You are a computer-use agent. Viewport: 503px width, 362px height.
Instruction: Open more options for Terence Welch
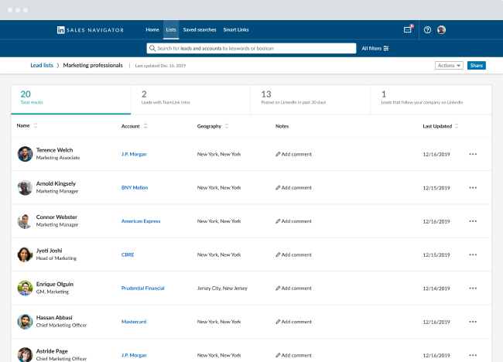[473, 154]
